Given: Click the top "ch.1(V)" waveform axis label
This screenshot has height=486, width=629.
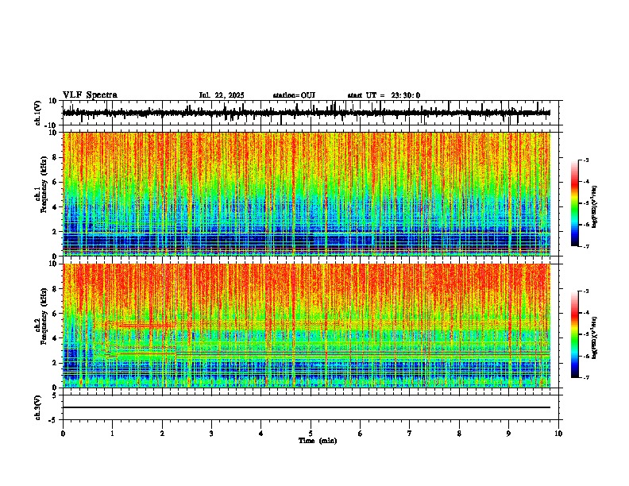Looking at the screenshot, I should pos(38,113).
